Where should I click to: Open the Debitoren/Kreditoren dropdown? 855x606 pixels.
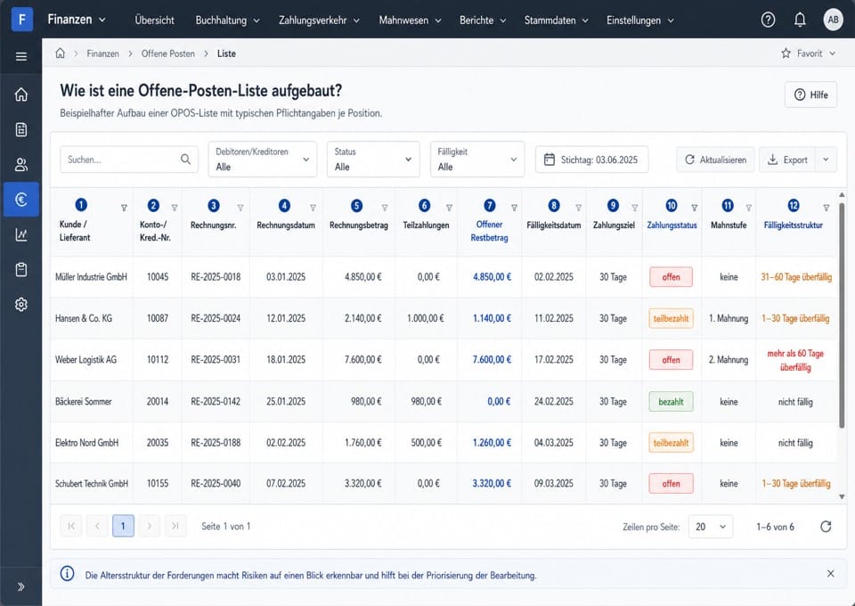(262, 160)
